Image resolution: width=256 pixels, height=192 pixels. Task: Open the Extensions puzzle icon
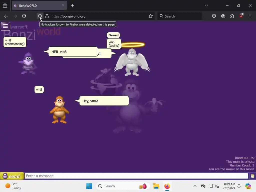[232, 16]
